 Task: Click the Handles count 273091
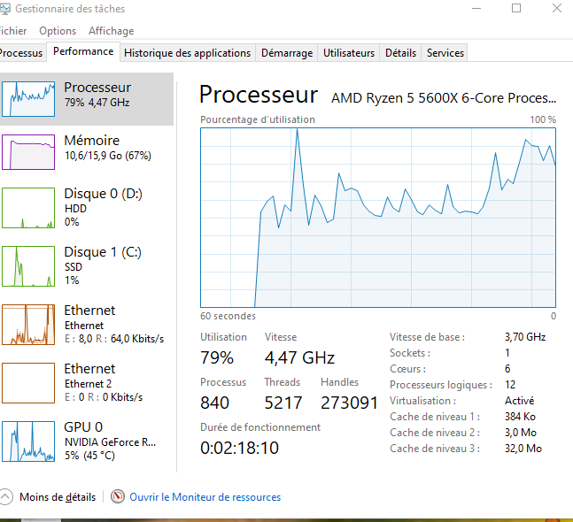point(349,403)
